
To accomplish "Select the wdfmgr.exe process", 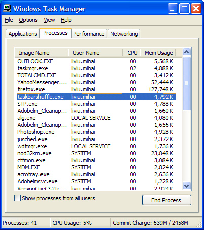I will [x=96, y=146].
